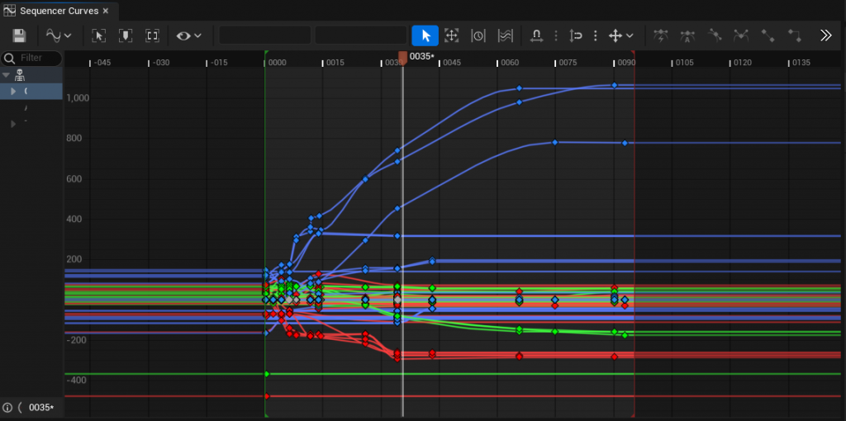Toggle value snapping icon
The width and height of the screenshot is (846, 421).
click(576, 35)
